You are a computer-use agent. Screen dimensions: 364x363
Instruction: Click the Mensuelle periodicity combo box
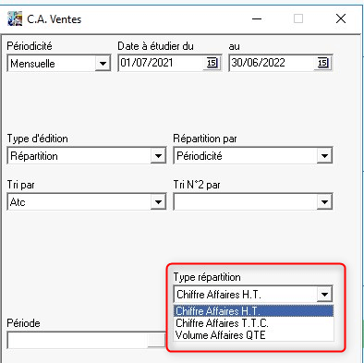58,64
